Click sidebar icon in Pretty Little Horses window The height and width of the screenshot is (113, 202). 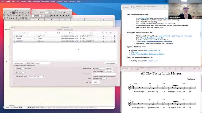pos(132,69)
